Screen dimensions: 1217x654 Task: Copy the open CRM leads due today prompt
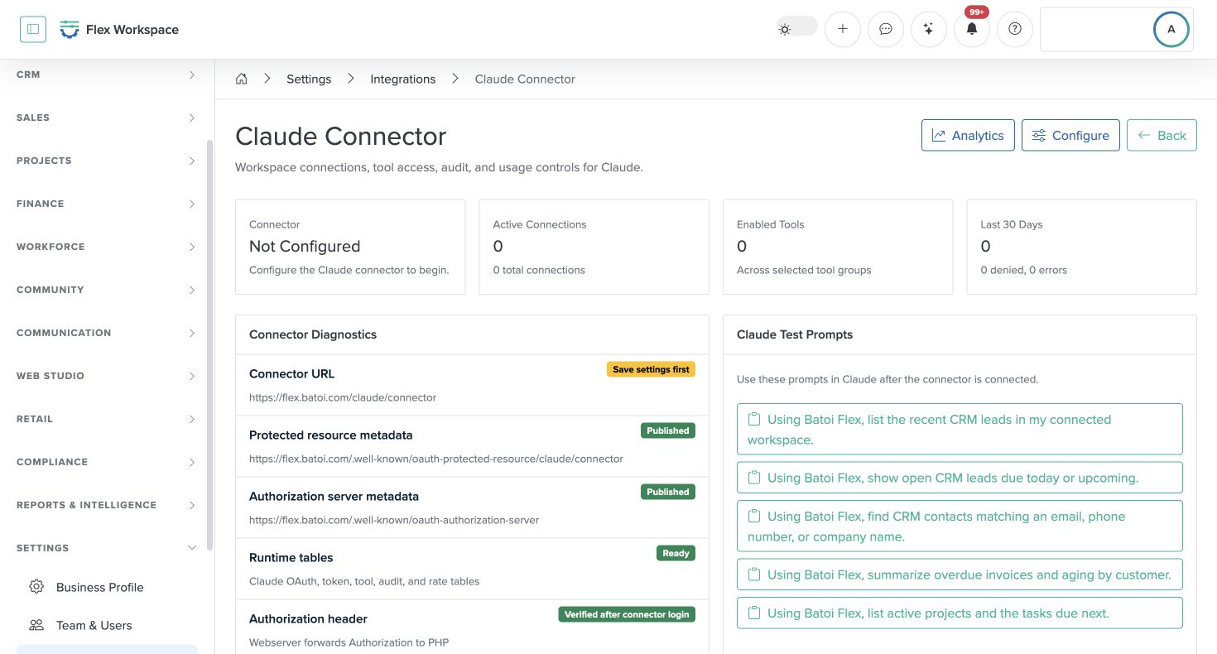point(960,478)
